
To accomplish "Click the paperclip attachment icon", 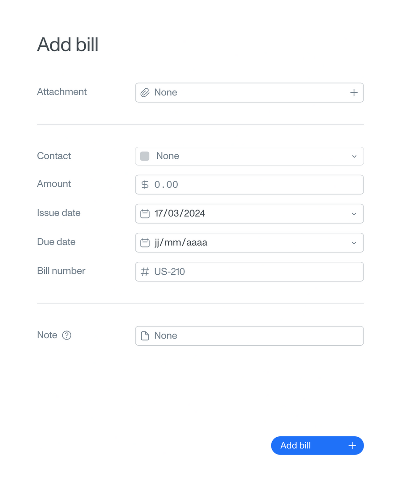I will click(145, 92).
